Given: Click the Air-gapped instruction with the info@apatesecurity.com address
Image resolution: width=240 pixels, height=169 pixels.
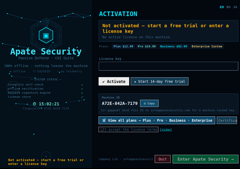Looking at the screenshot, I should (169, 110).
